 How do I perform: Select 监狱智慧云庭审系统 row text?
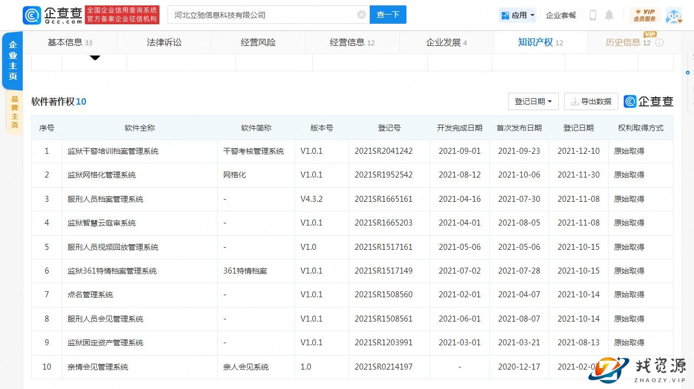pos(102,223)
